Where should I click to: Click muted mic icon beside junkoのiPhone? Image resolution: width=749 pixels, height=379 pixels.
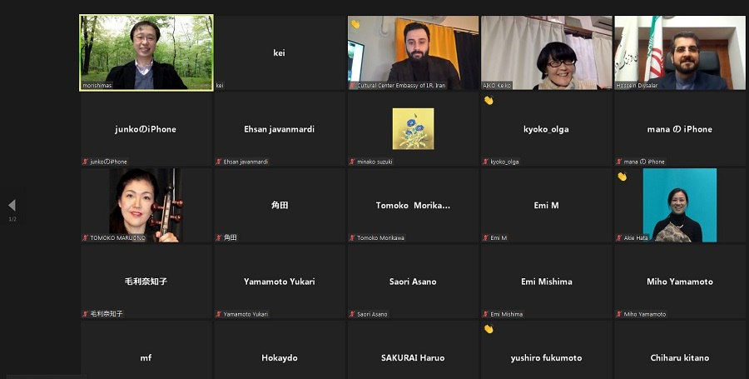click(x=85, y=162)
